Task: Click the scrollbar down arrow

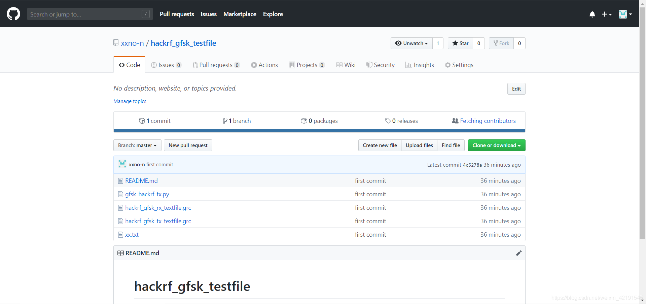Action: pyautogui.click(x=642, y=300)
